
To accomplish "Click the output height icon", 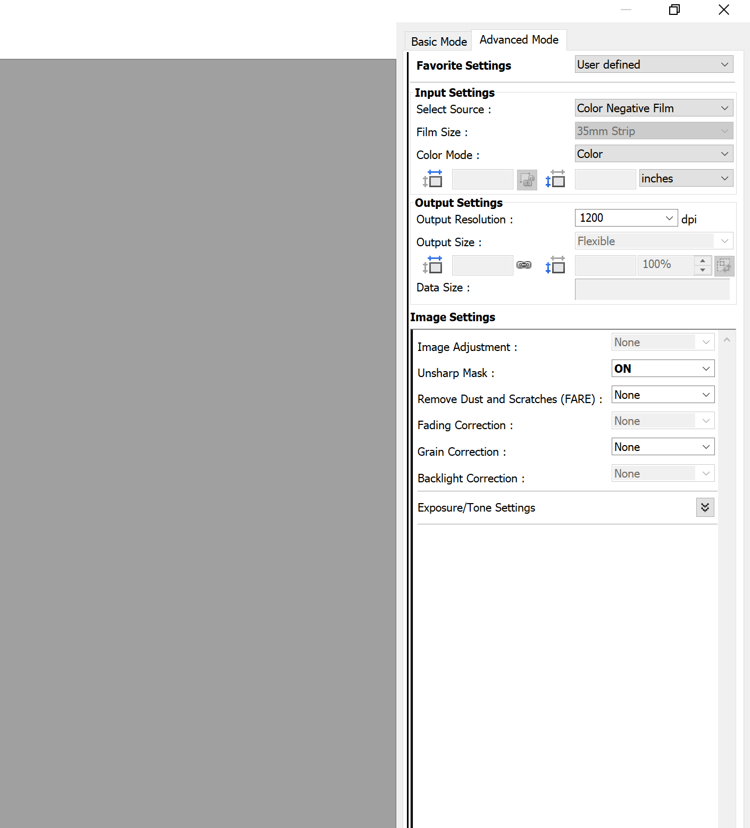I will click(555, 265).
